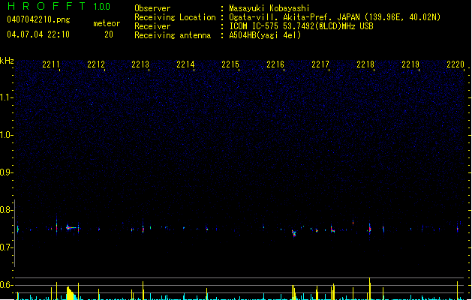Screen dimensions: 472x300
Task: Click the ICOM IC-575 53.7492 MHz receiver text
Action: coord(301,26)
